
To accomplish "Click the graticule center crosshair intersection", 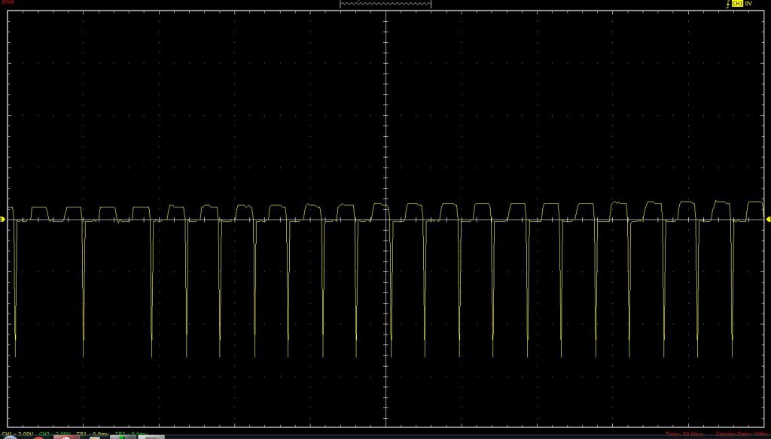I will tap(386, 219).
